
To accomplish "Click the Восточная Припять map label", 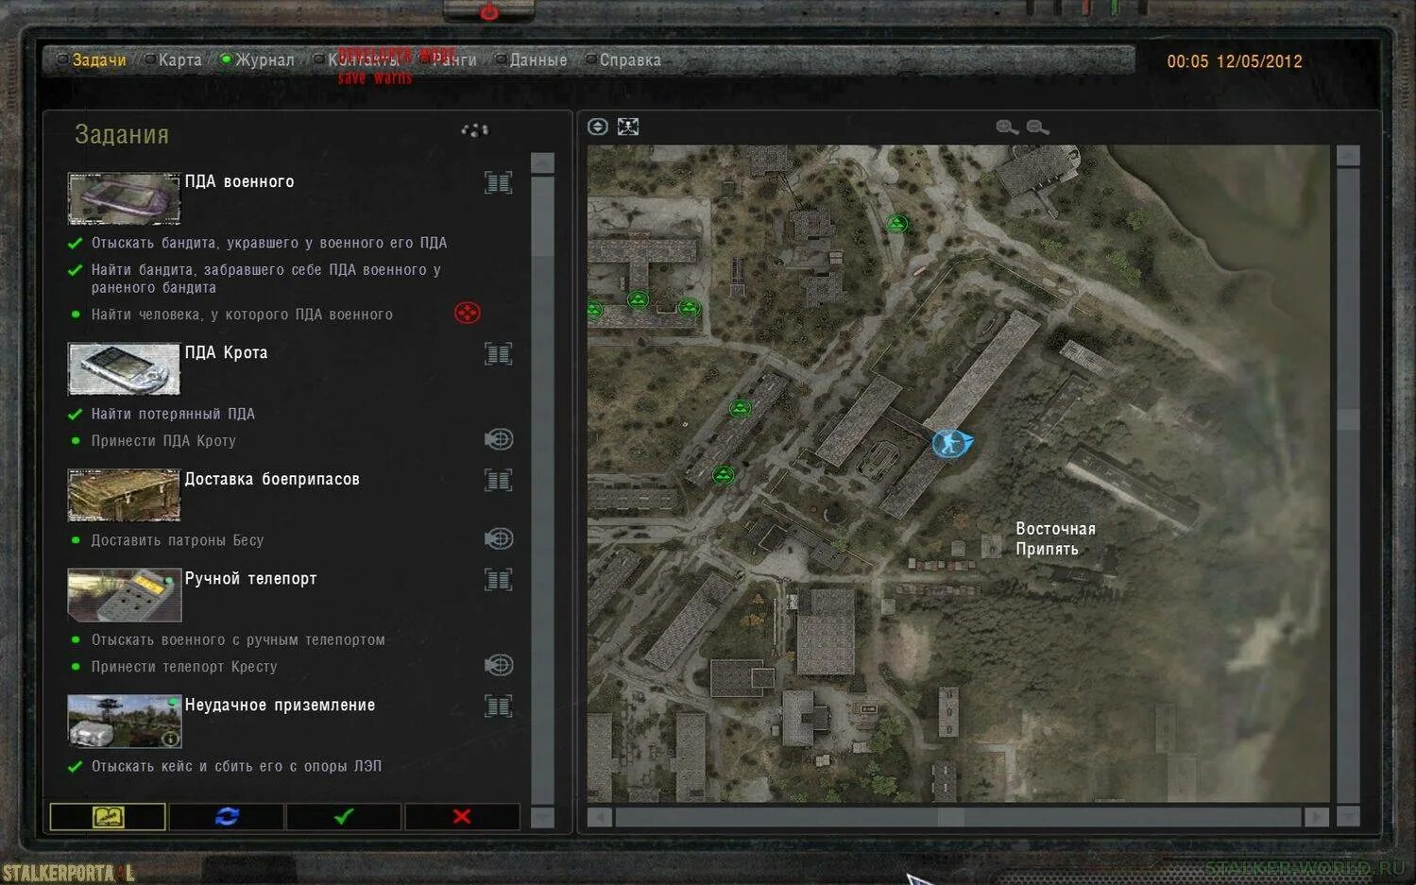I will 1055,538.
